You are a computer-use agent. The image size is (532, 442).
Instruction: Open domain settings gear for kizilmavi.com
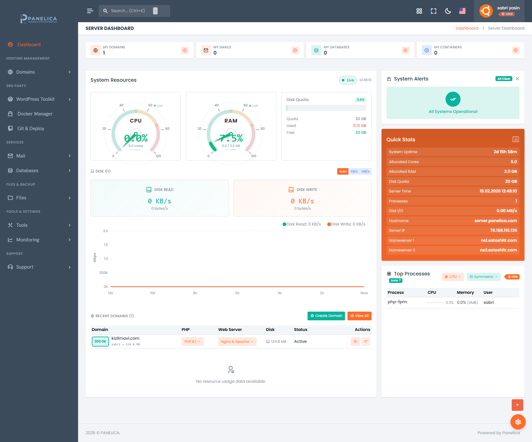click(355, 342)
